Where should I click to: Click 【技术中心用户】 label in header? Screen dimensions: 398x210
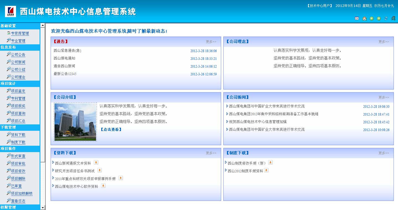tap(320, 6)
